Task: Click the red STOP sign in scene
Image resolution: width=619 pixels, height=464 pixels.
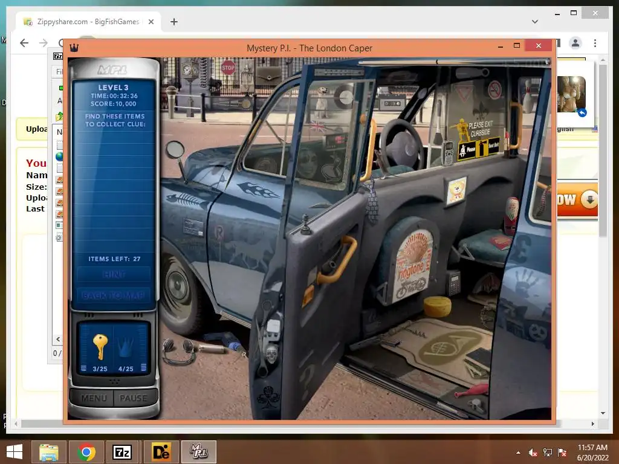Action: 228,68
